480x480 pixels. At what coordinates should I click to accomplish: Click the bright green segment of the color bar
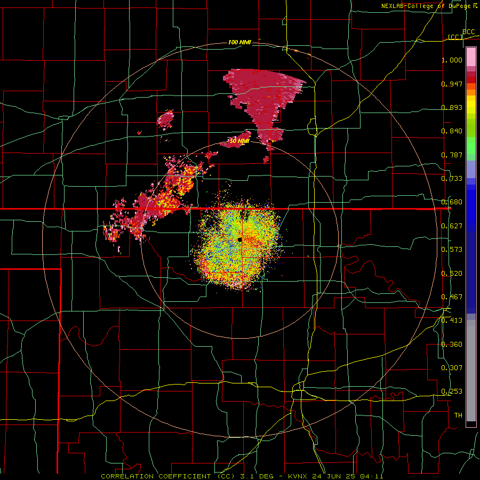coord(471,146)
